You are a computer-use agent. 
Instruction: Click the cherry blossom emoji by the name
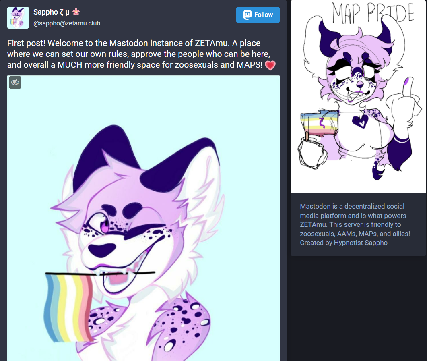(x=76, y=12)
